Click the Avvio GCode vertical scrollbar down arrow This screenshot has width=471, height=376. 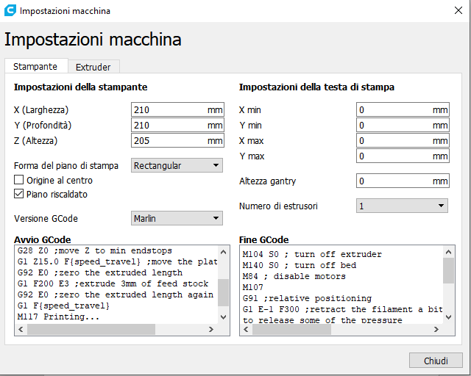[224, 316]
